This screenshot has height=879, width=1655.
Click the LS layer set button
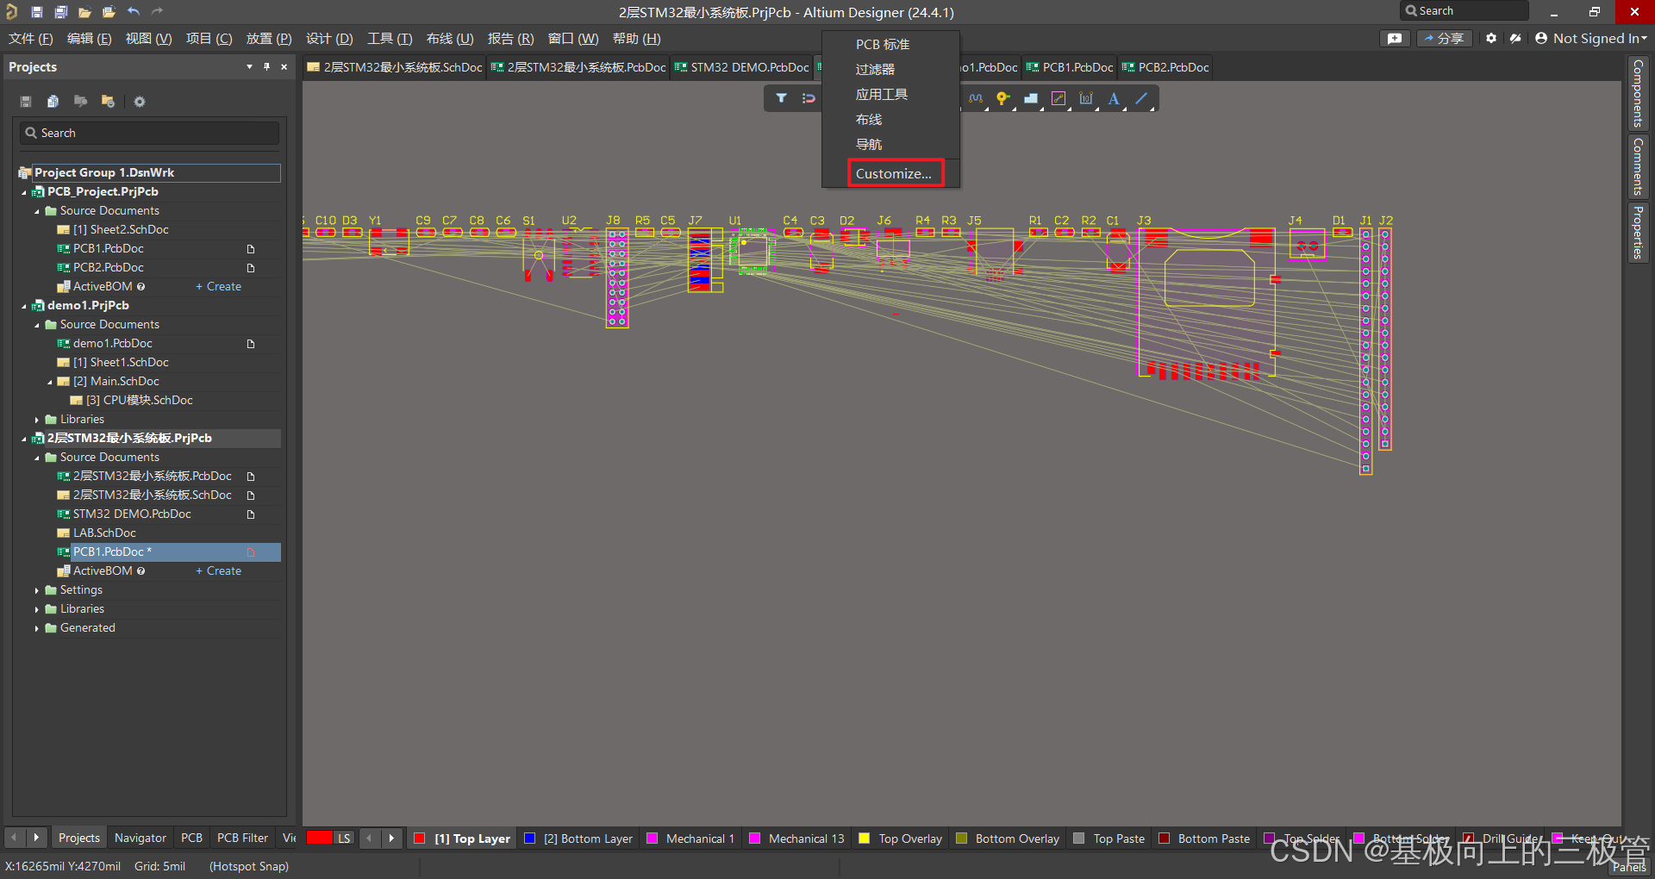pyautogui.click(x=344, y=838)
